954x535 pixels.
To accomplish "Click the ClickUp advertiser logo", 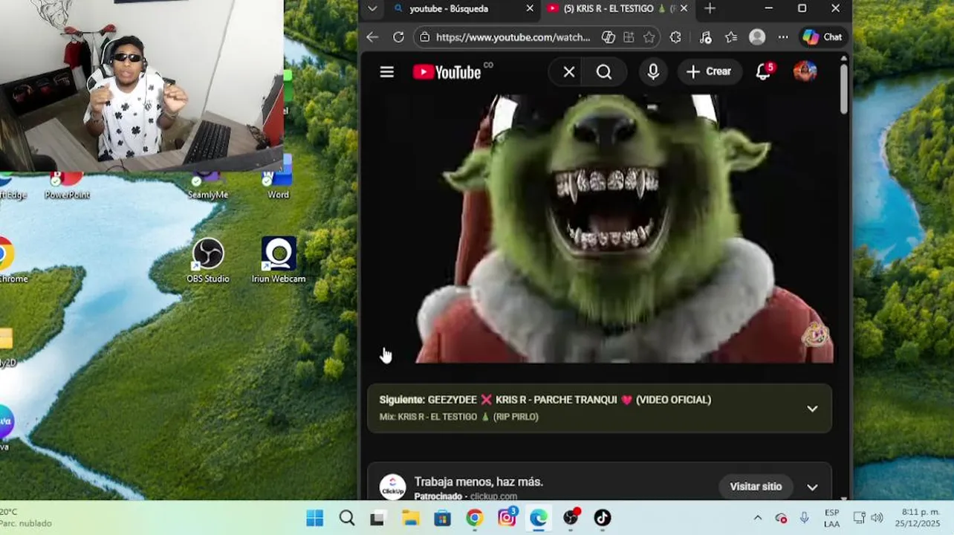I will pos(393,487).
